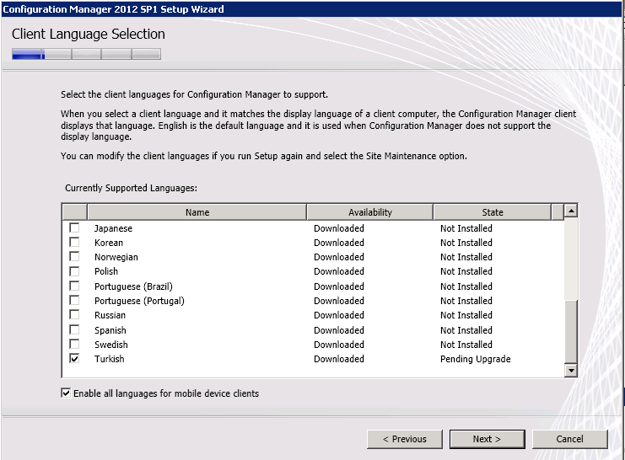This screenshot has height=460, width=625.
Task: Uncheck the Turkish language checkbox
Action: coord(75,359)
